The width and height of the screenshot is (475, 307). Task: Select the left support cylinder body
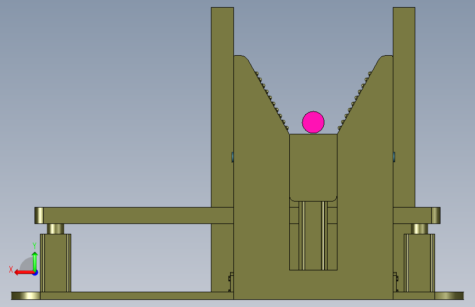coord(56,263)
